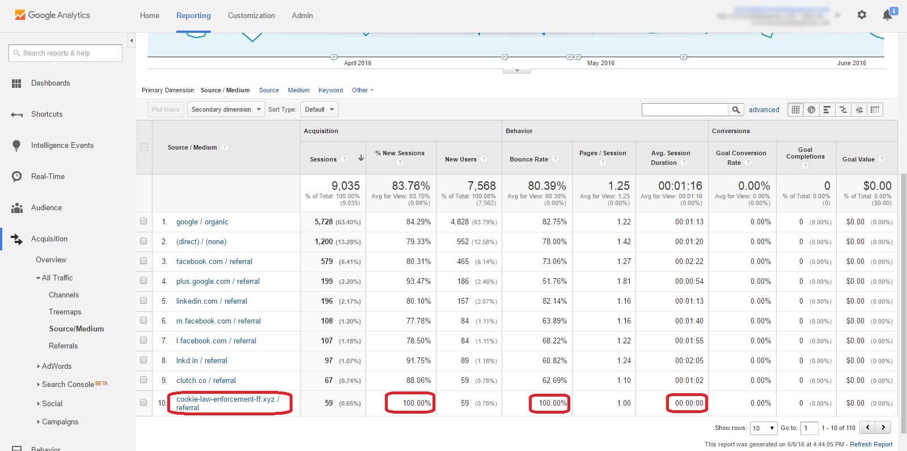
Task: Click the Google Analytics logo
Action: click(52, 15)
